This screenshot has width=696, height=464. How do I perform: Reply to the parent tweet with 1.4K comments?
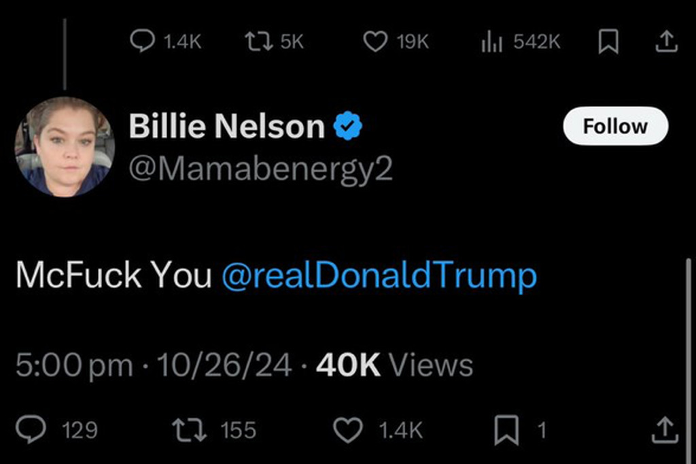(x=141, y=42)
